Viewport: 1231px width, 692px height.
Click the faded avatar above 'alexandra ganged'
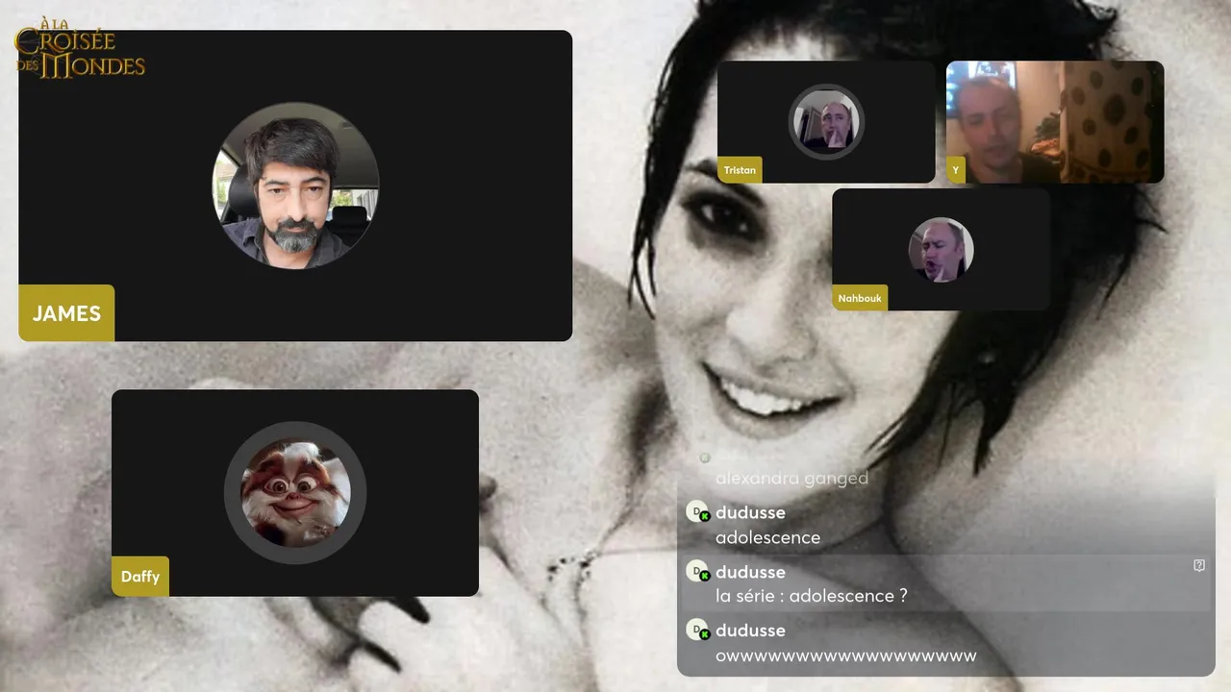(705, 458)
